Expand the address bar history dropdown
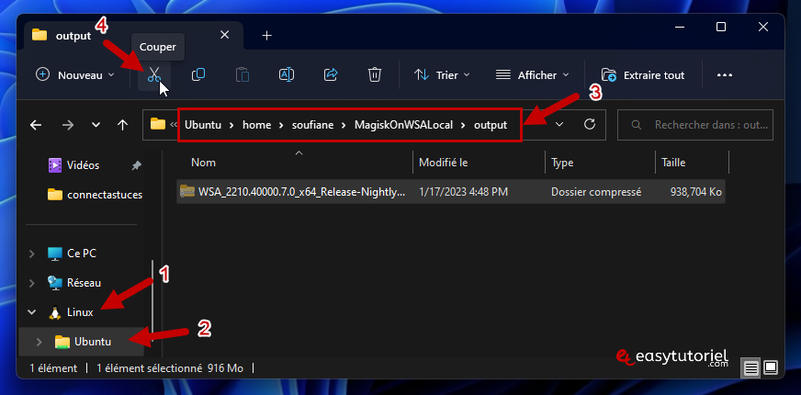Viewport: 801px width, 395px height. (x=560, y=125)
